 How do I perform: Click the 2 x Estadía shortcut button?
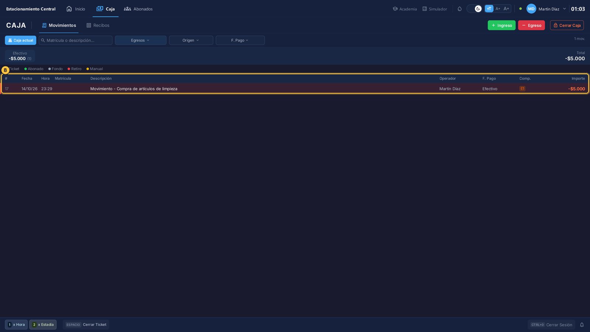[43, 325]
